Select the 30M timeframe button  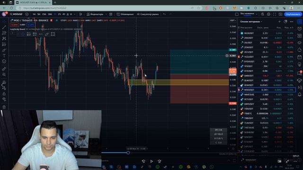pyautogui.click(x=50, y=14)
